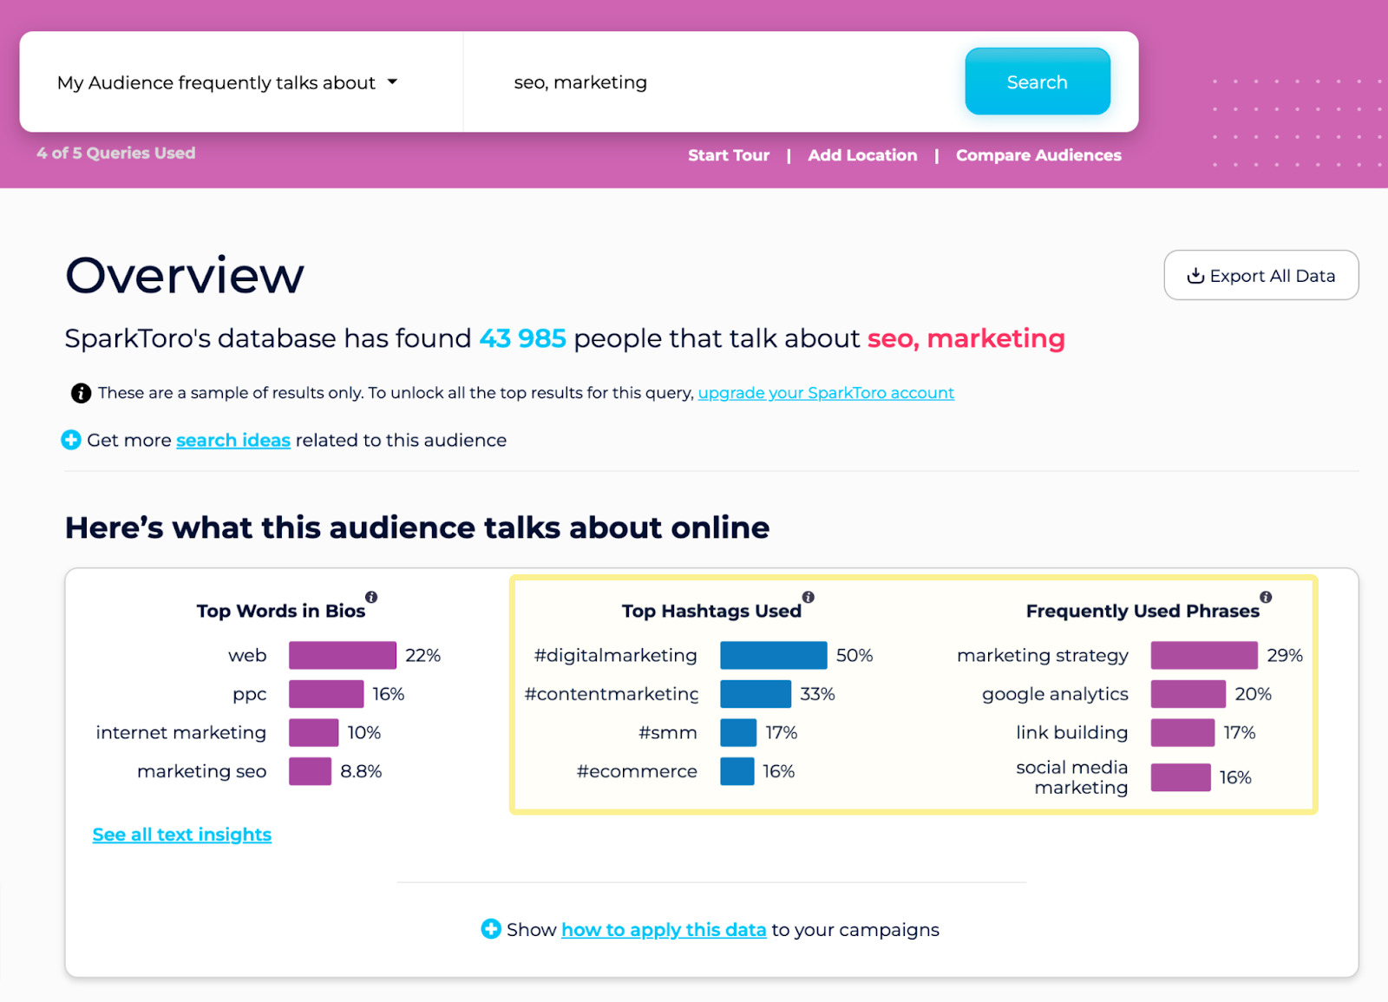Open Compare Audiences
The image size is (1388, 1002).
(x=1038, y=154)
